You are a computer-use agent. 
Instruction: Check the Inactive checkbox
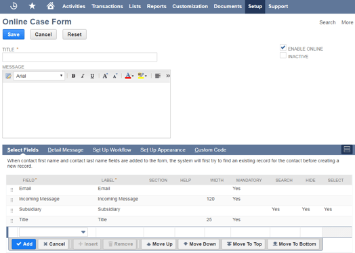283,55
